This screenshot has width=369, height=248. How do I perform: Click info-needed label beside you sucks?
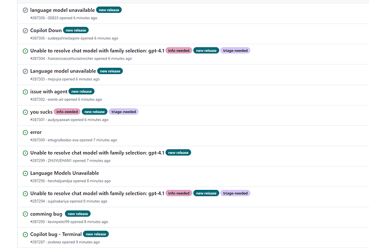point(67,111)
